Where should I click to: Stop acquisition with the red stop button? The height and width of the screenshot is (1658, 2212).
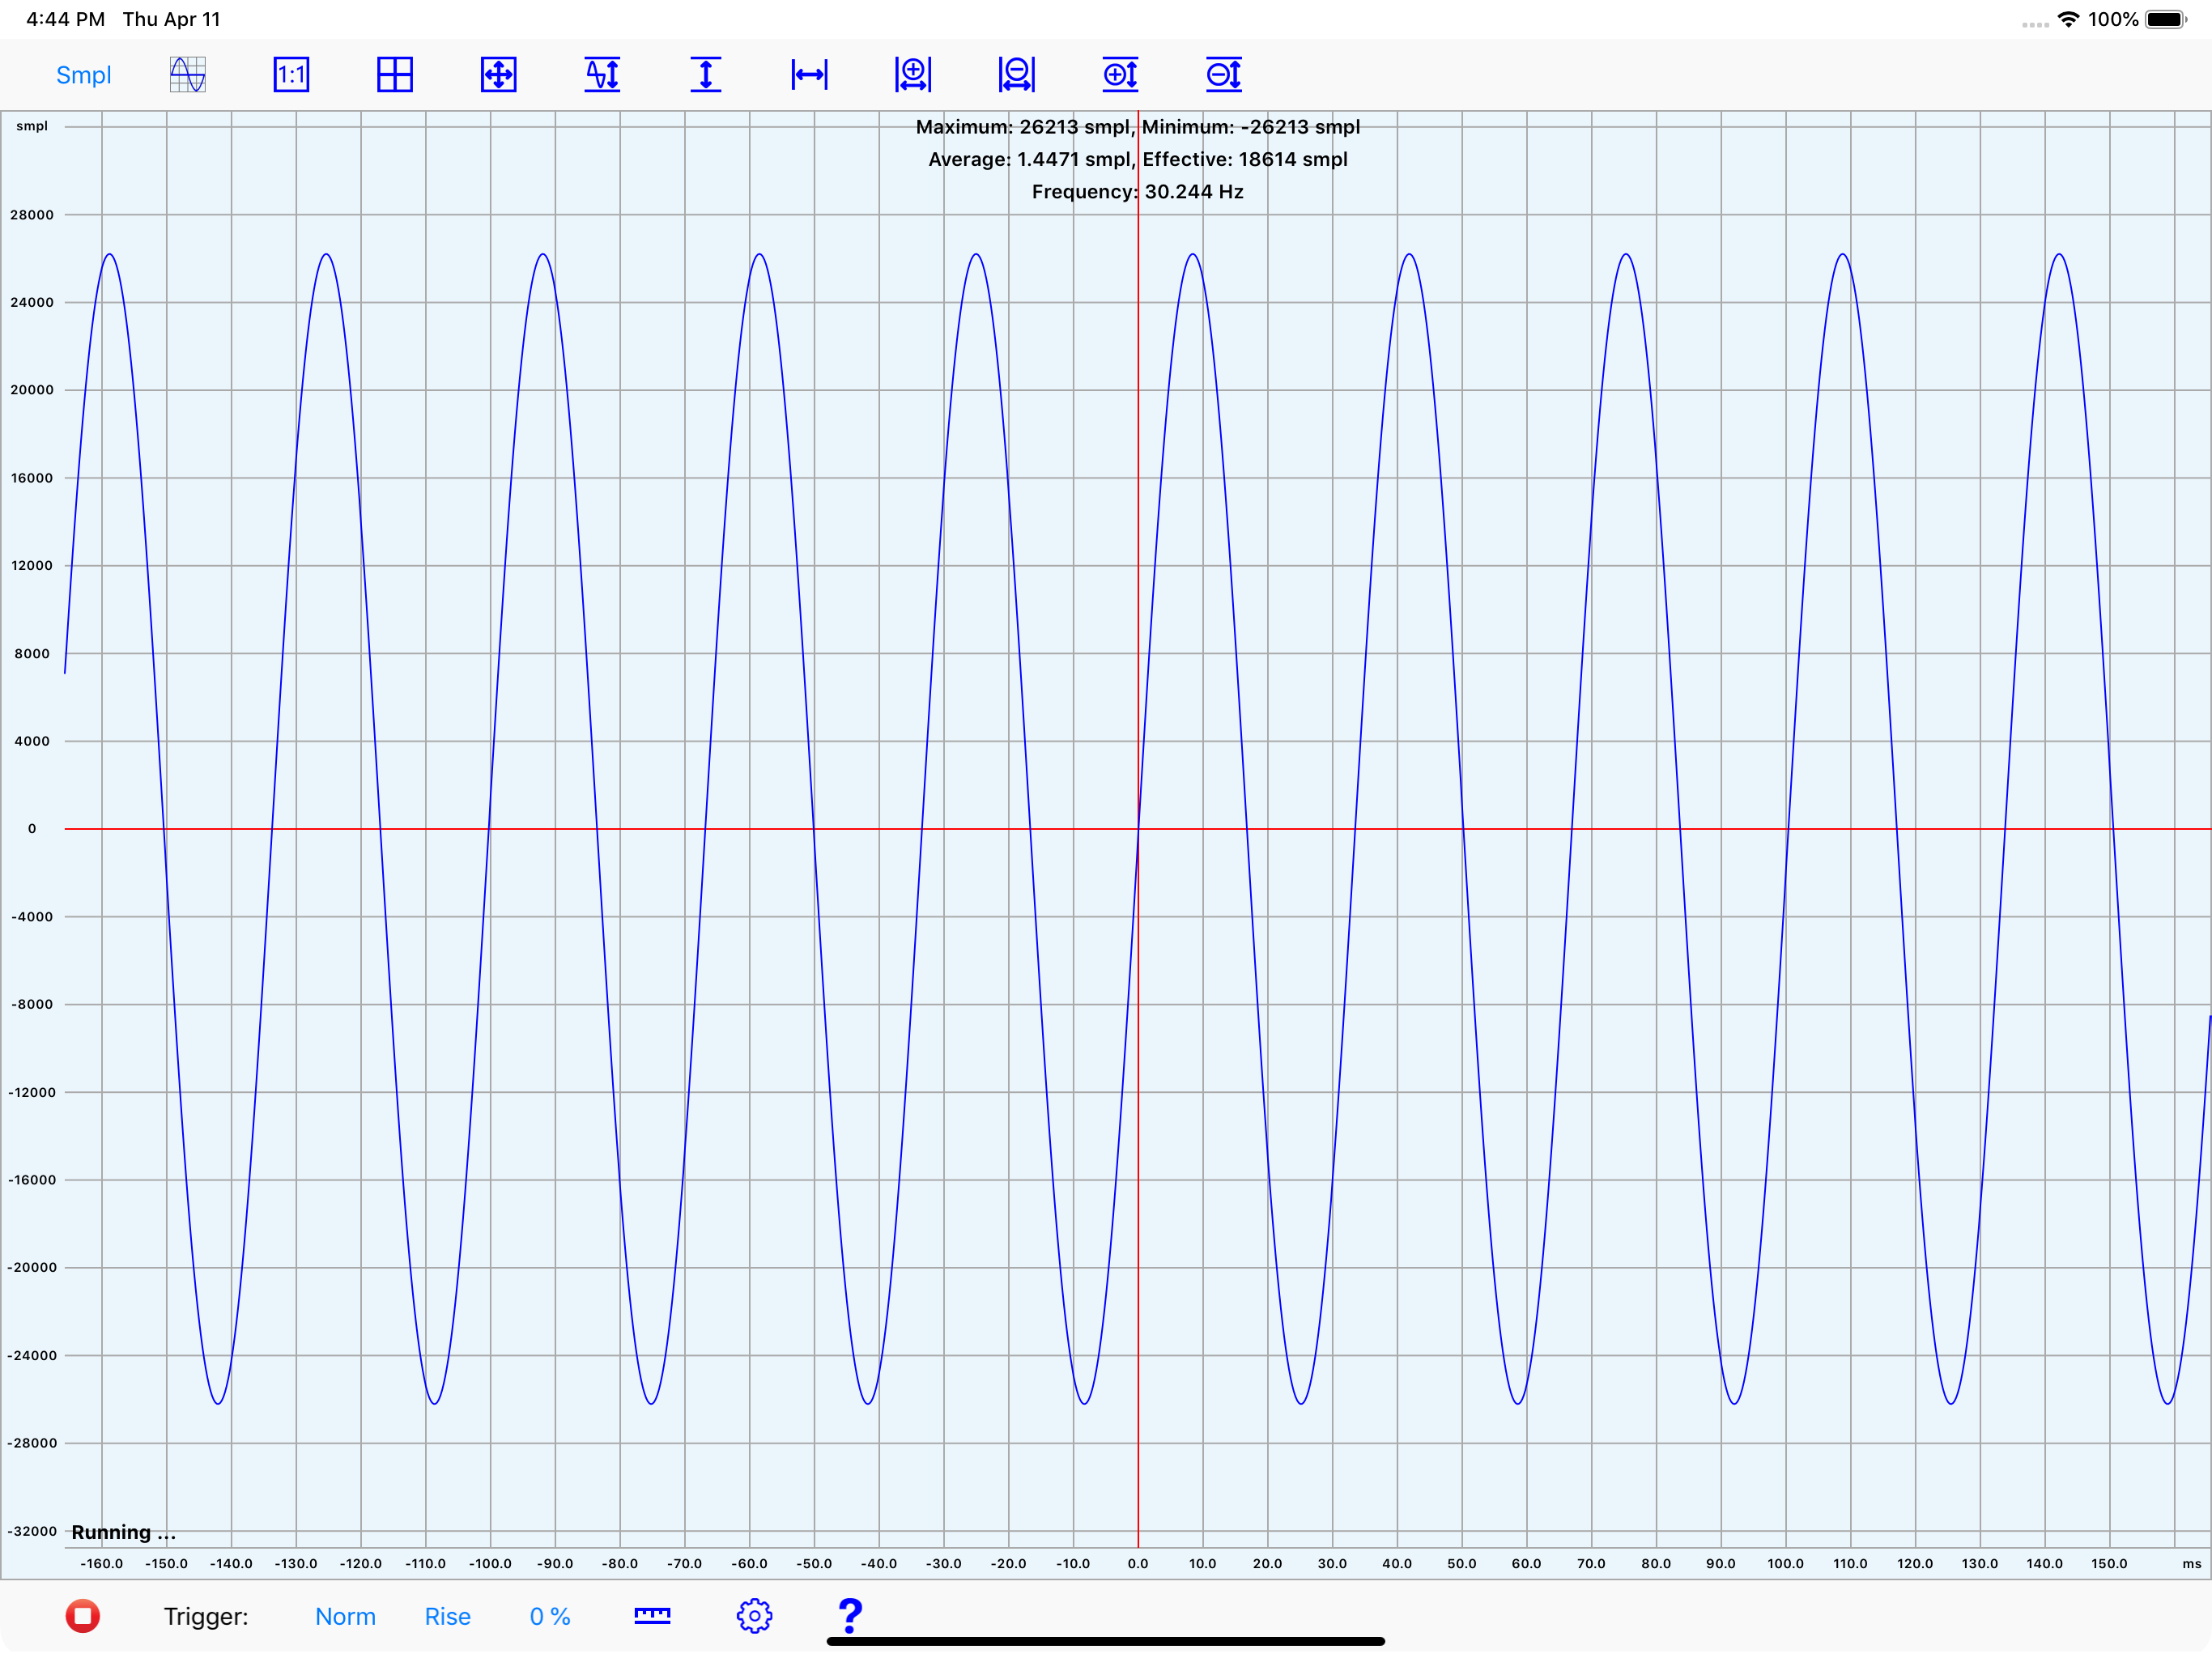click(83, 1616)
